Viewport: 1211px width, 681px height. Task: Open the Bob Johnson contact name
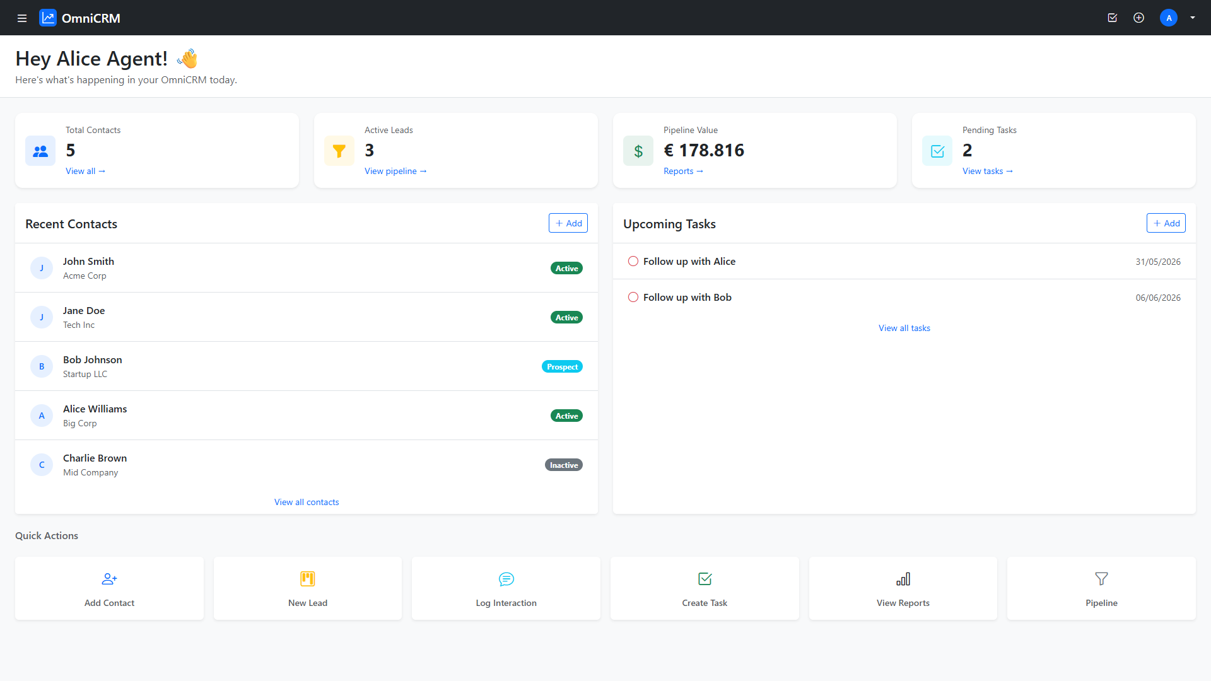(93, 359)
